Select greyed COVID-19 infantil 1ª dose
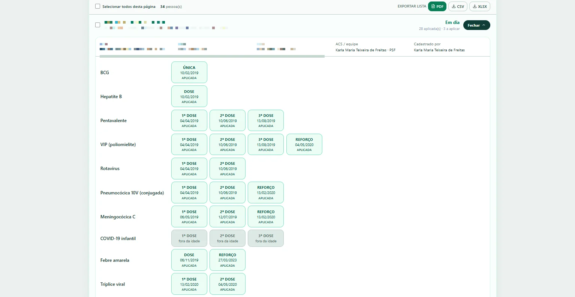 tap(189, 238)
